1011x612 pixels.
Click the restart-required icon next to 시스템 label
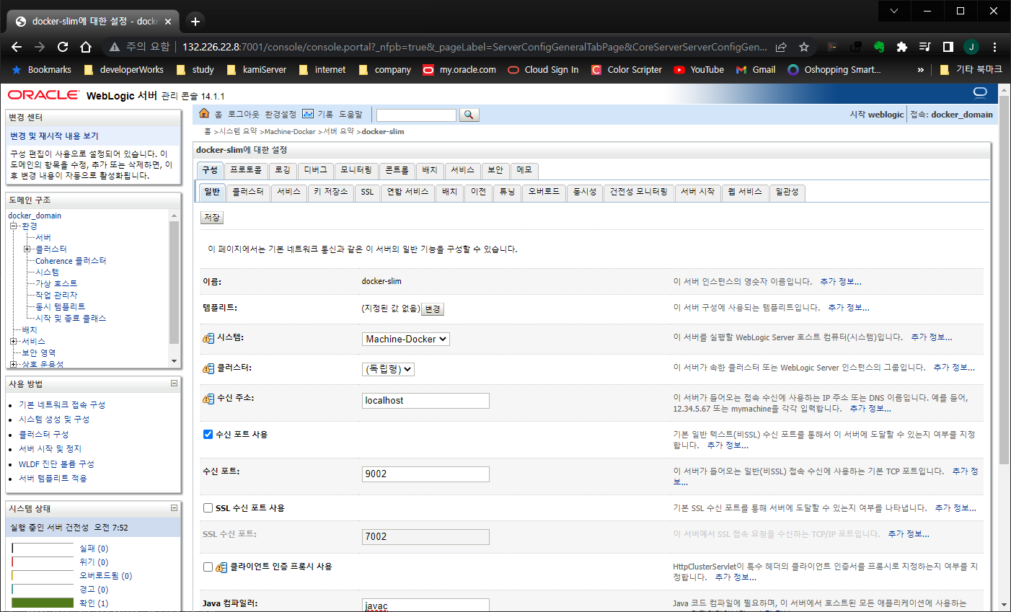pos(208,338)
